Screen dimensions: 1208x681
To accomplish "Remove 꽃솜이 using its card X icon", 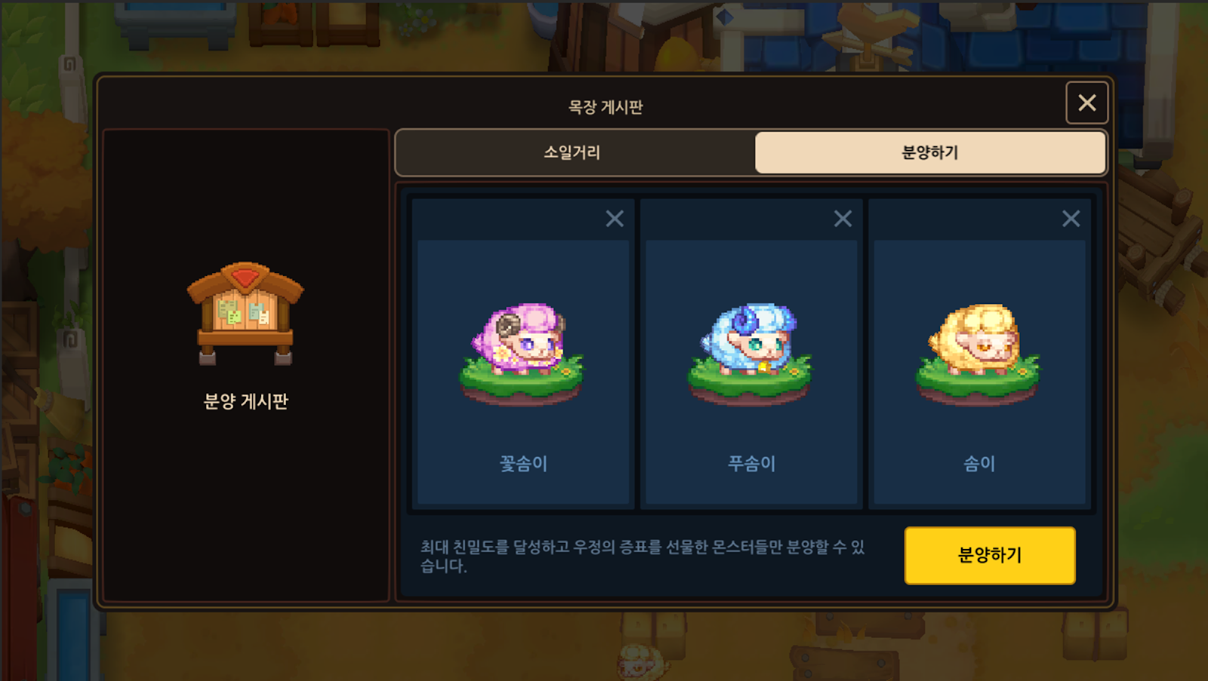I will coord(615,219).
